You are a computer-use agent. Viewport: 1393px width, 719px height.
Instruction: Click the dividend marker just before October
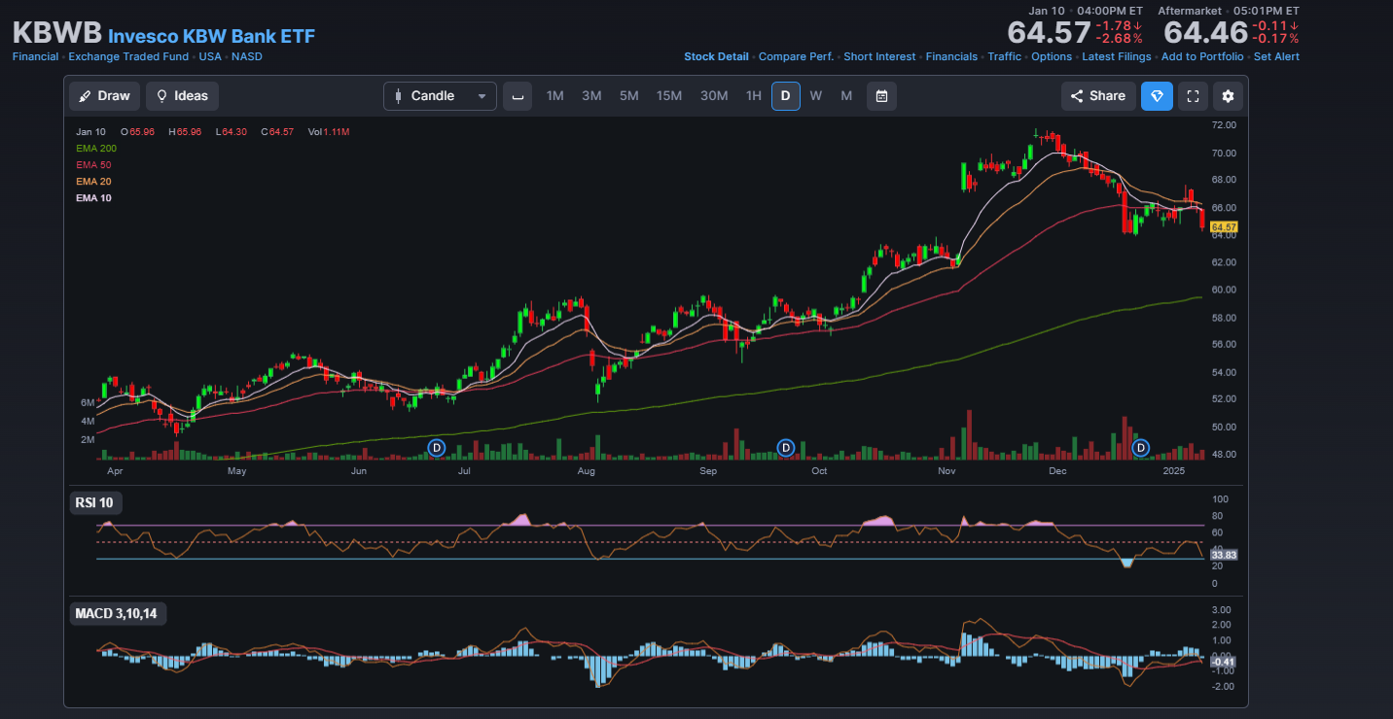click(786, 448)
